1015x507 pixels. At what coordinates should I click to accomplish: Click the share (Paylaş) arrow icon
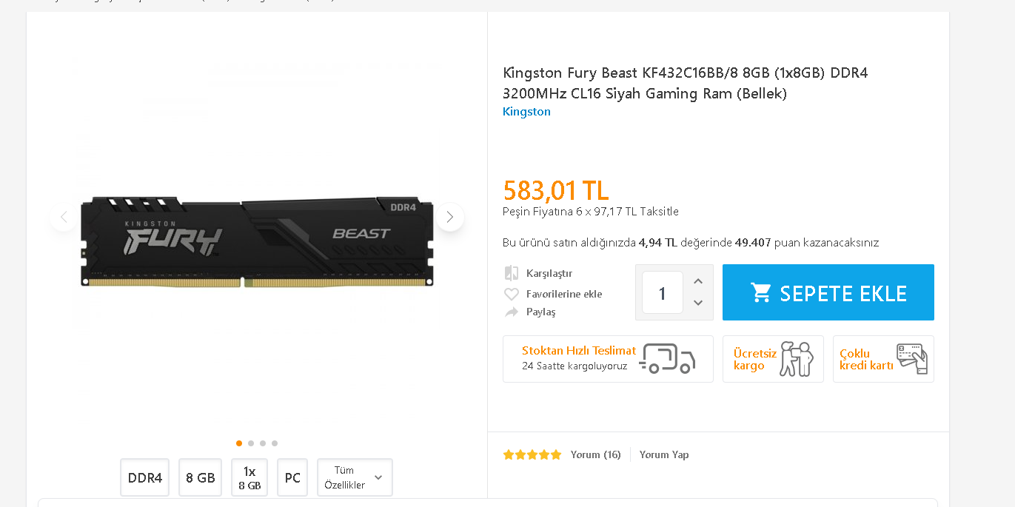511,312
